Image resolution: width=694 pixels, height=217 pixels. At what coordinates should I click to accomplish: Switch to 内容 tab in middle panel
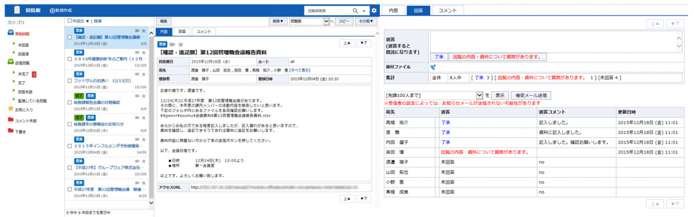(x=164, y=31)
